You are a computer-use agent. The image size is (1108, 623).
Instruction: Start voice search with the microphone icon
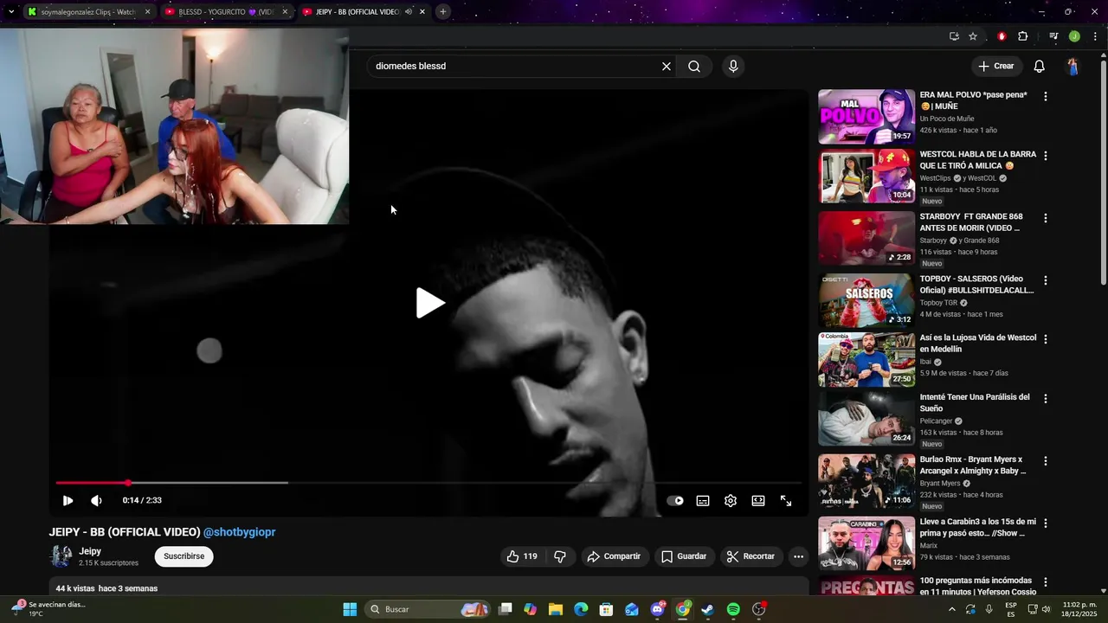pyautogui.click(x=733, y=67)
